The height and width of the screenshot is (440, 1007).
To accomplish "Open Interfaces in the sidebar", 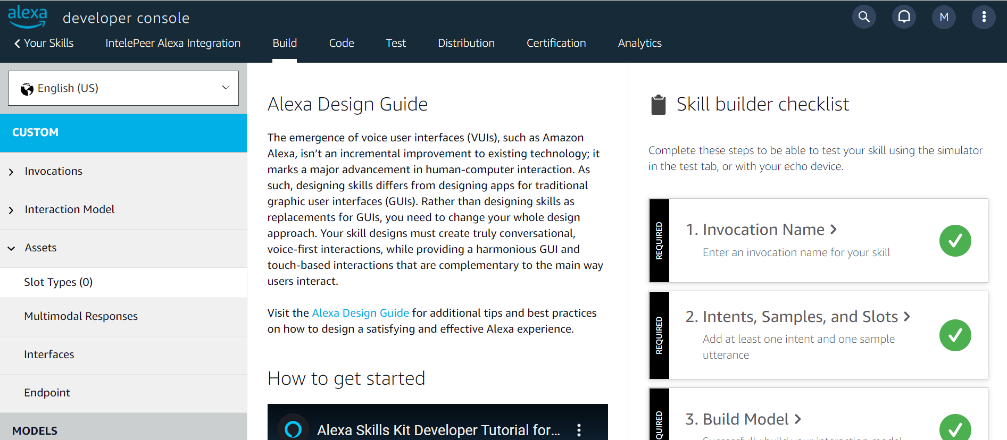I will [x=123, y=355].
